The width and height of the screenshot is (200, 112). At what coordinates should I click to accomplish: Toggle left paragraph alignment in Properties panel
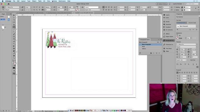click(177, 72)
